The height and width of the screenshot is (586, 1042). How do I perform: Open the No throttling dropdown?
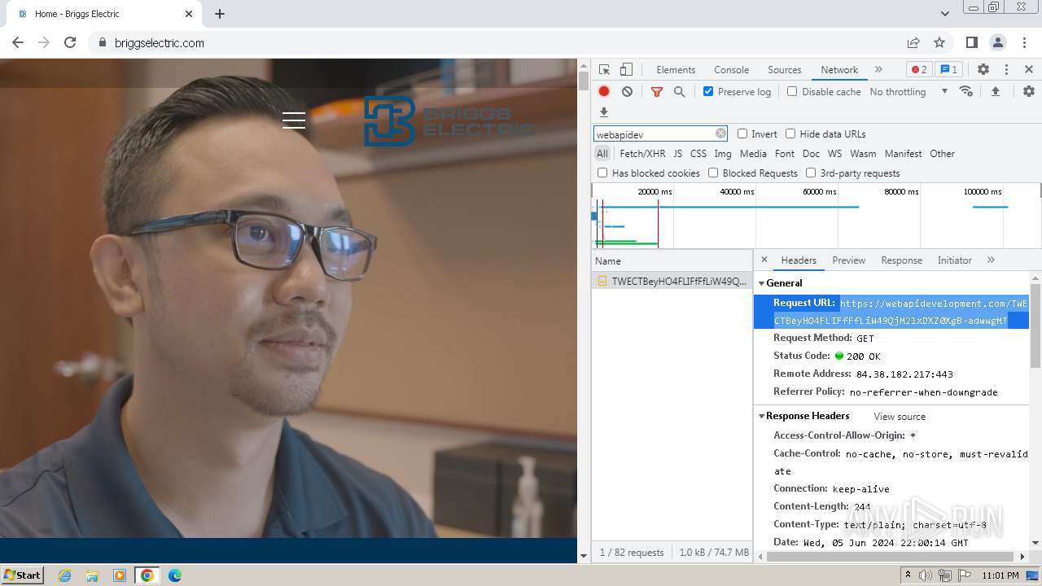[x=908, y=92]
